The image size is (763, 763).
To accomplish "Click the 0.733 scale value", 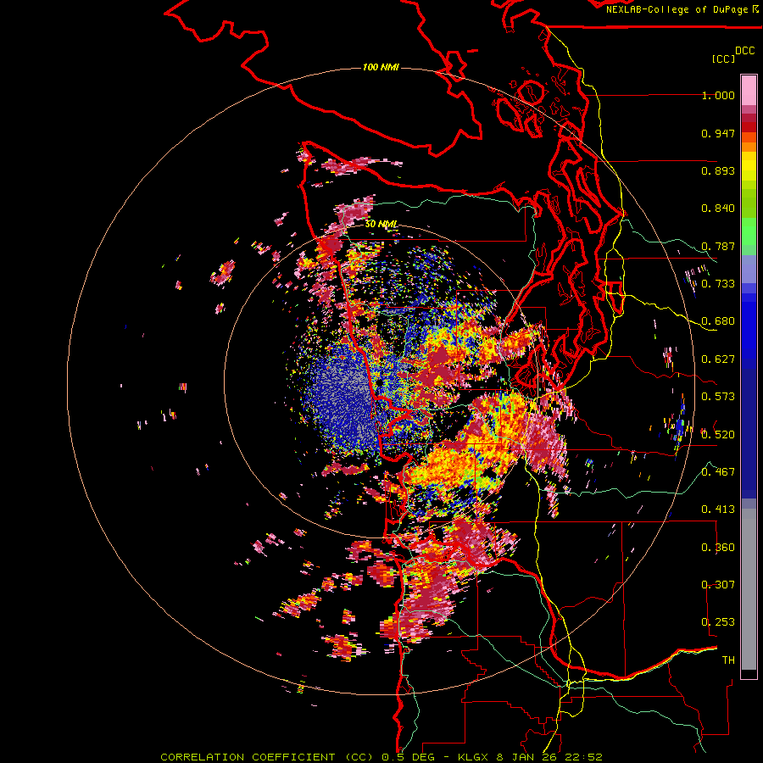I will coord(718,284).
